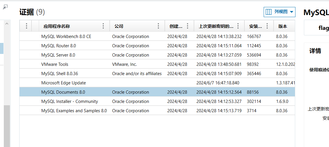
Task: Click timestamp 2024/6/7 16:47:18.840
Action: pyautogui.click(x=218, y=83)
